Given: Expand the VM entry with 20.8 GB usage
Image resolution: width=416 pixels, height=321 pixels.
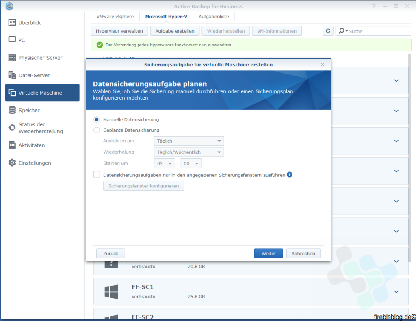Looking at the screenshot, I should [x=396, y=261].
